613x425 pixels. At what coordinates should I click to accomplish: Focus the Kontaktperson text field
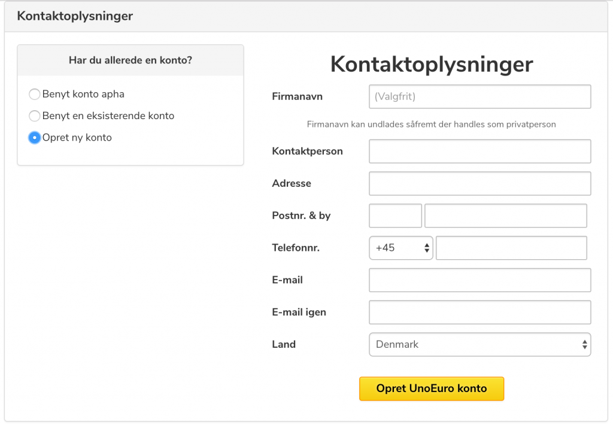[x=480, y=151]
